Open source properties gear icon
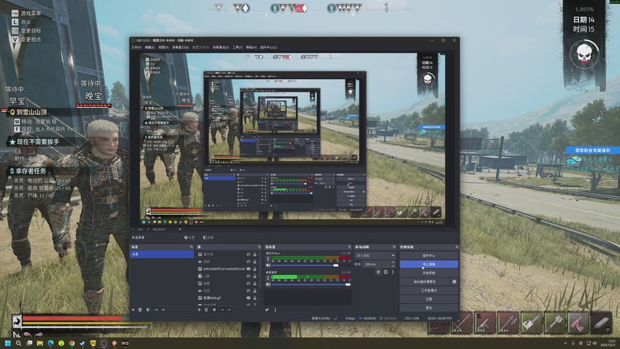Screen dimensions: 620x349 [215, 309]
